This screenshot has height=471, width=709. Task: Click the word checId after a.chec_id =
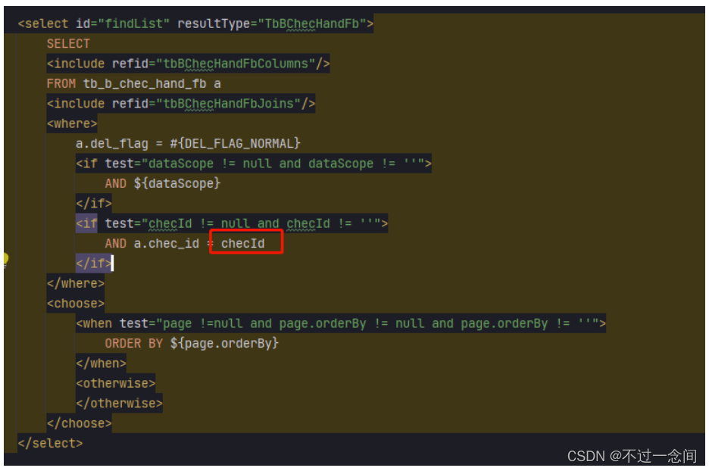point(243,243)
